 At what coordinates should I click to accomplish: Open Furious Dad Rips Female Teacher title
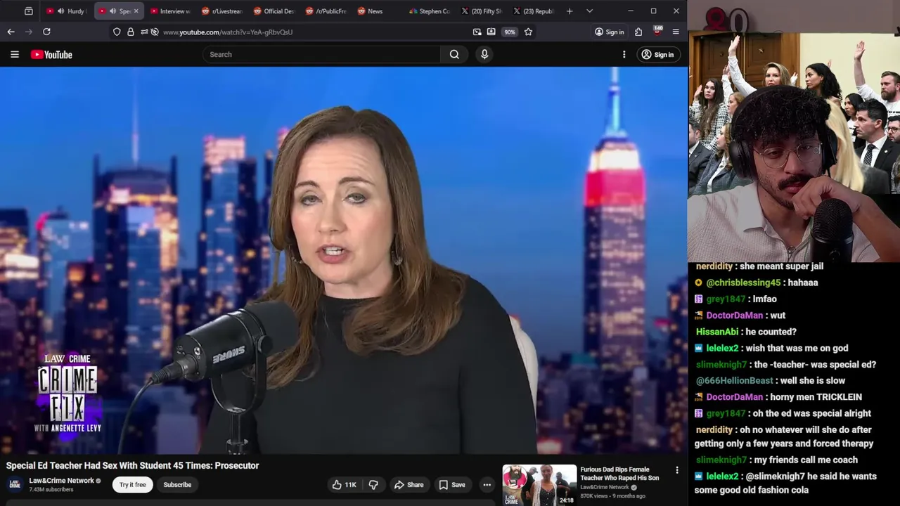click(x=619, y=474)
